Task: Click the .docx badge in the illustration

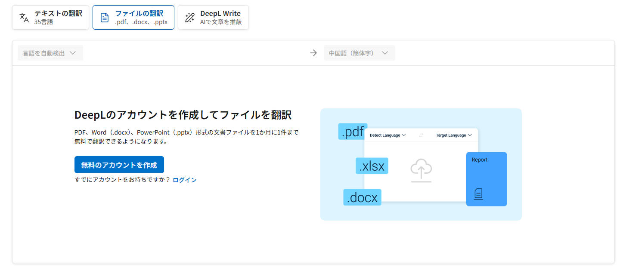Action: pyautogui.click(x=362, y=197)
